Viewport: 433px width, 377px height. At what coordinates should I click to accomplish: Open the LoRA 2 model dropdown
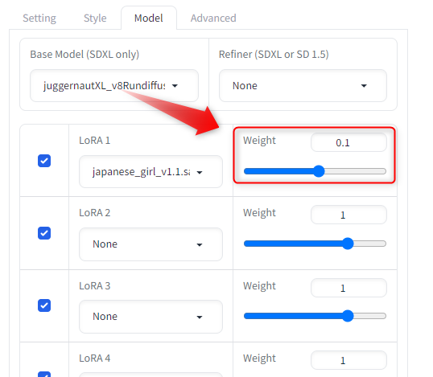coord(151,244)
